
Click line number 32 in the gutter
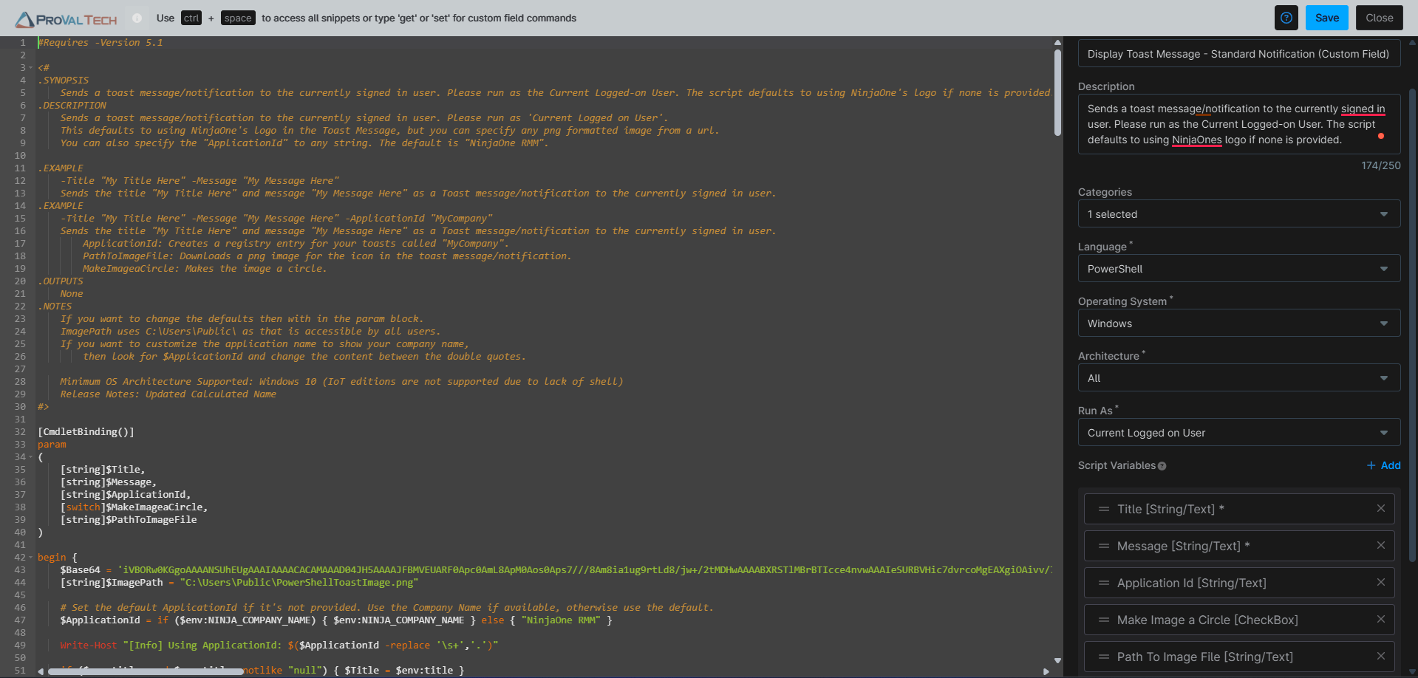(20, 432)
